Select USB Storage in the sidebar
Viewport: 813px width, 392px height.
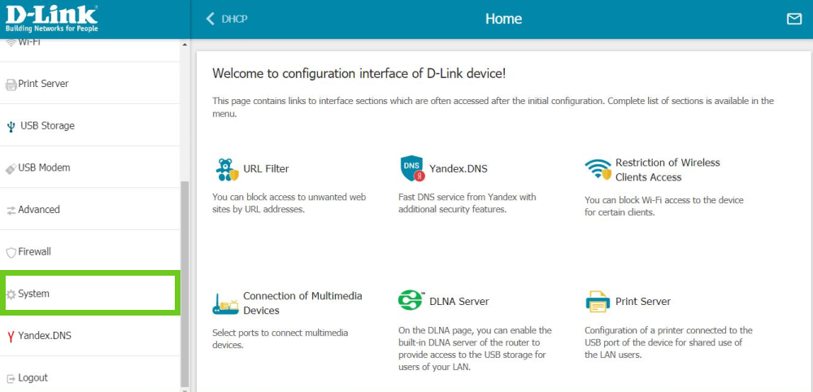click(46, 126)
